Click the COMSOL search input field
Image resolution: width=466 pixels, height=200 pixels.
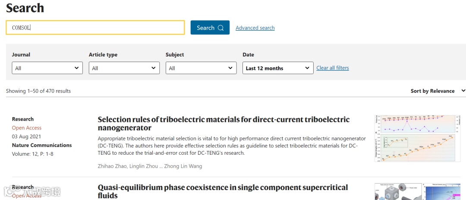point(95,28)
